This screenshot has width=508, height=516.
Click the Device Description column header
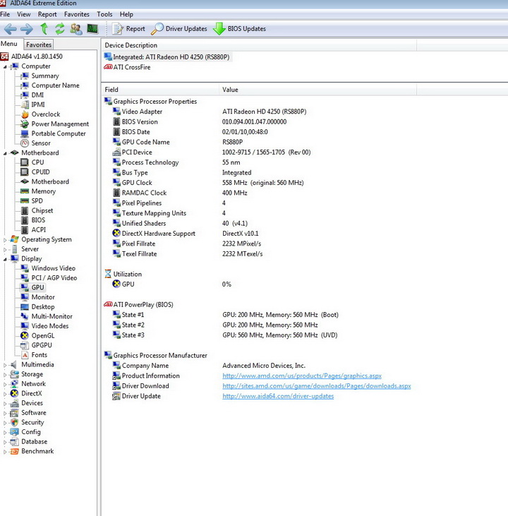point(259,45)
